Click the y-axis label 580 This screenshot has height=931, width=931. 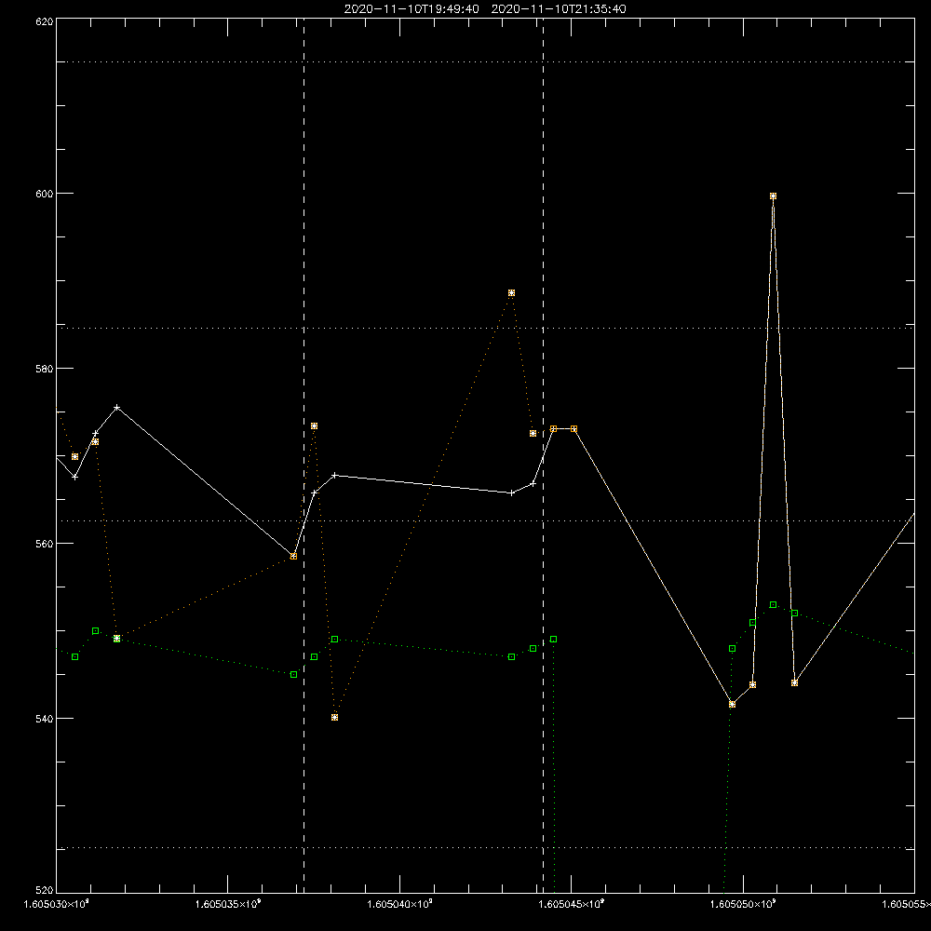[x=45, y=369]
